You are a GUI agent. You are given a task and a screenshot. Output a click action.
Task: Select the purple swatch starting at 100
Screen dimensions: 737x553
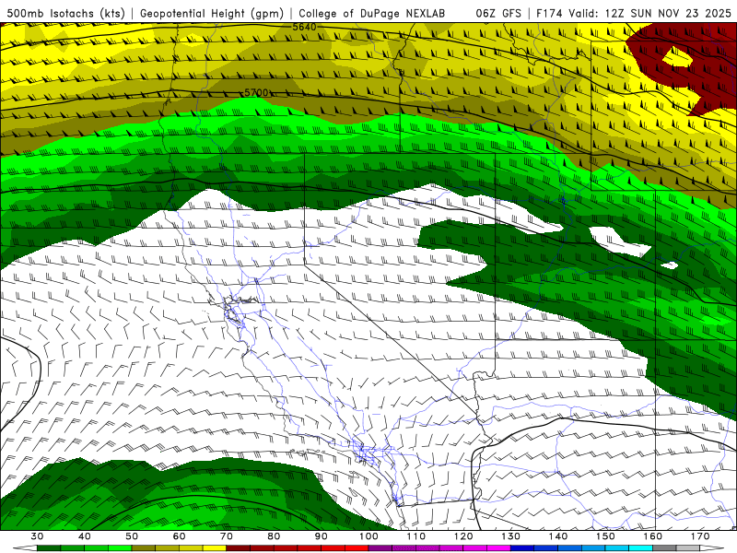(380, 548)
